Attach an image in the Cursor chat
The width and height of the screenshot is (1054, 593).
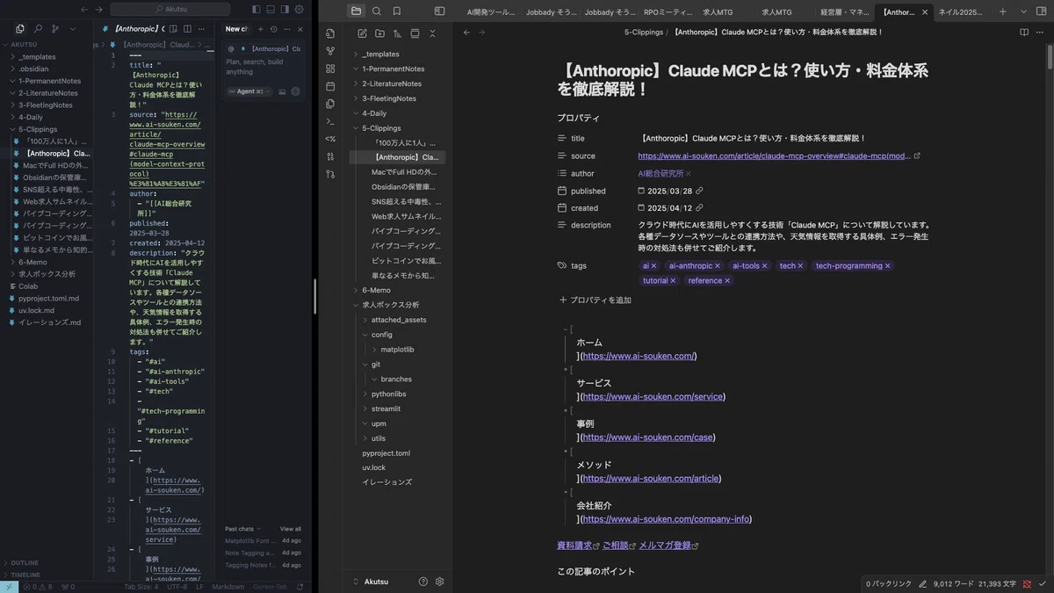282,91
